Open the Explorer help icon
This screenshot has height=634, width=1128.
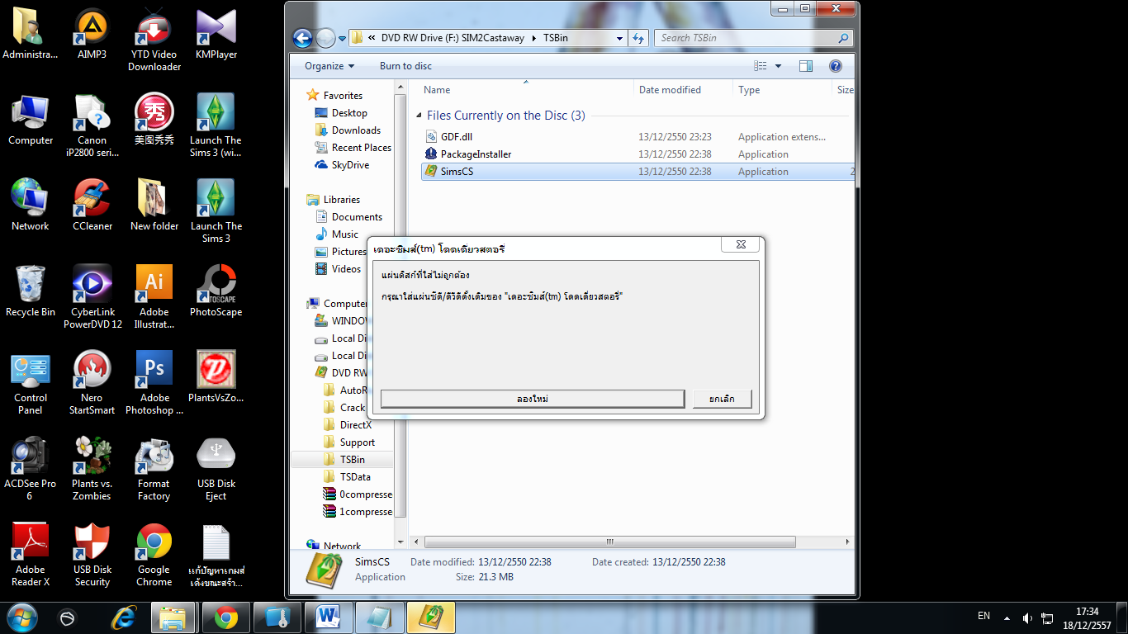click(835, 66)
